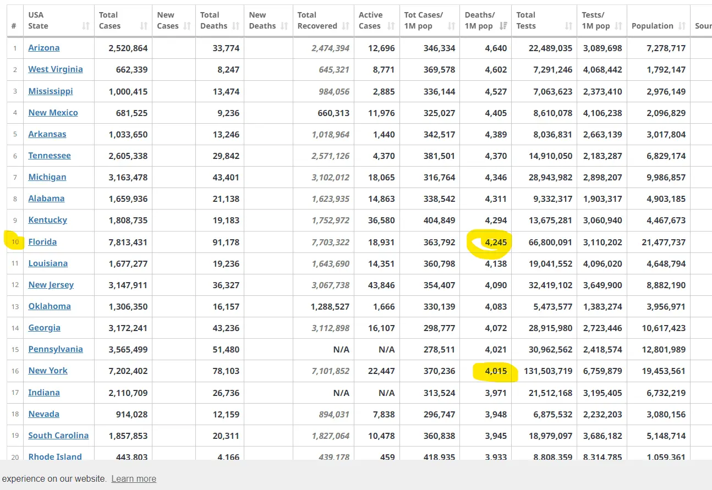Sort by USA State name arrow icon
The height and width of the screenshot is (490, 712).
[86, 26]
